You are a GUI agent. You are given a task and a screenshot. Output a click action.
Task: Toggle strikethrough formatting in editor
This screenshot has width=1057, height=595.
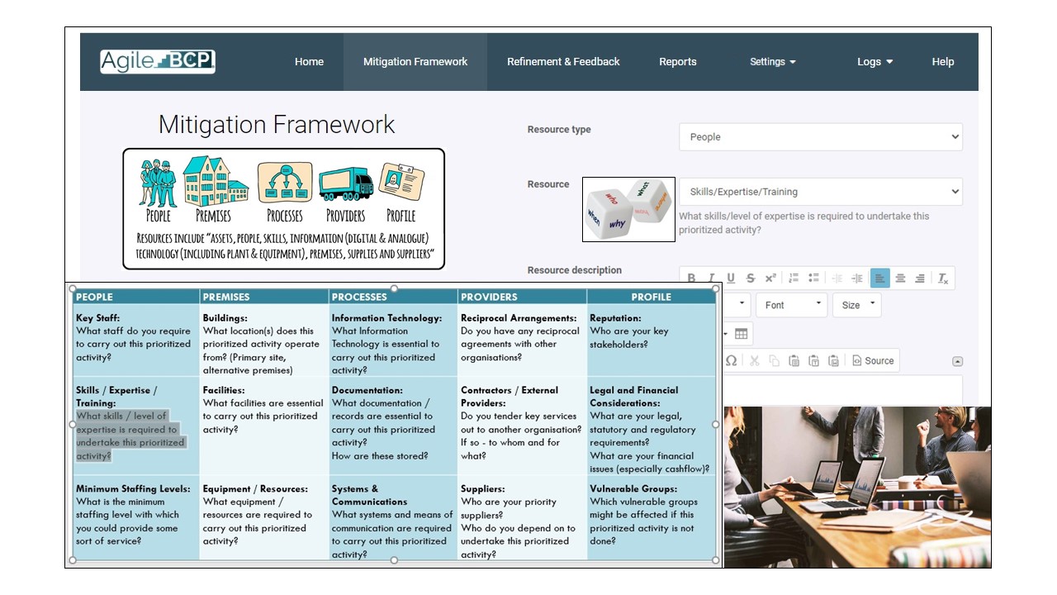click(751, 278)
